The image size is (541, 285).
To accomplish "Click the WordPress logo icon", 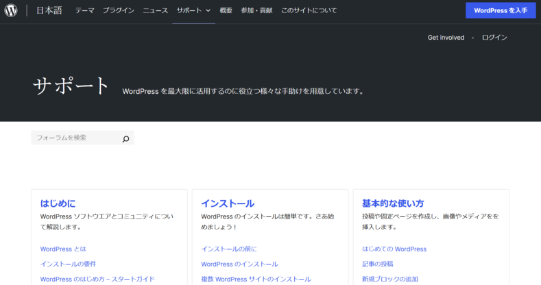I will (11, 10).
